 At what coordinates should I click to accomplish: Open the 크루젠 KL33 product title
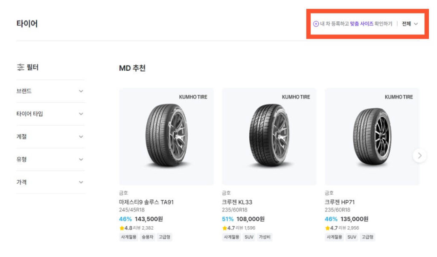pos(237,202)
